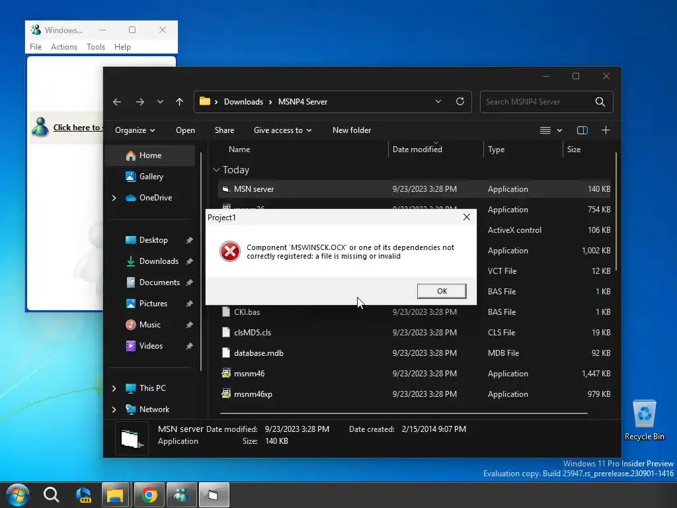This screenshot has height=508, width=677.
Task: Collapse the Today group
Action: [216, 170]
